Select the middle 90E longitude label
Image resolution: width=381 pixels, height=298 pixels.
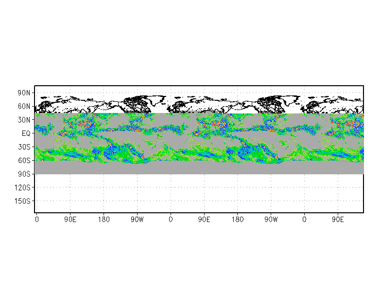coord(204,220)
